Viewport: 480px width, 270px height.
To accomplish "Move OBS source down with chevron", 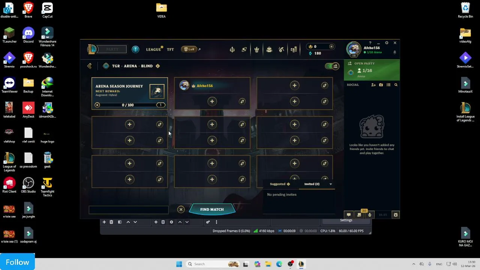I will [187, 222].
